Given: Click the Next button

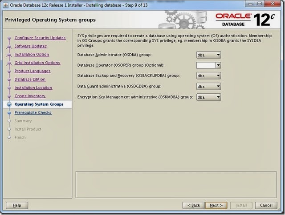Looking at the screenshot, I should 216,205.
